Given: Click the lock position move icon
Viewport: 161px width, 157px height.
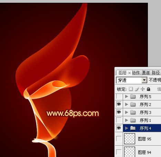Looking at the screenshot, I should (x=143, y=89).
